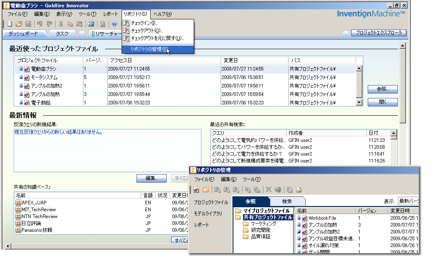Image resolution: width=443 pixels, height=258 pixels.
Task: Click the 参照... button
Action: tap(383, 89)
